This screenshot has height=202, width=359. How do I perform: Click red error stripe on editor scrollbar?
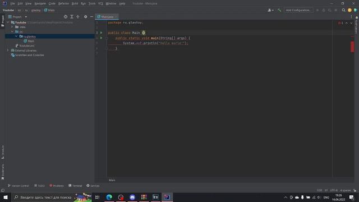(x=352, y=47)
